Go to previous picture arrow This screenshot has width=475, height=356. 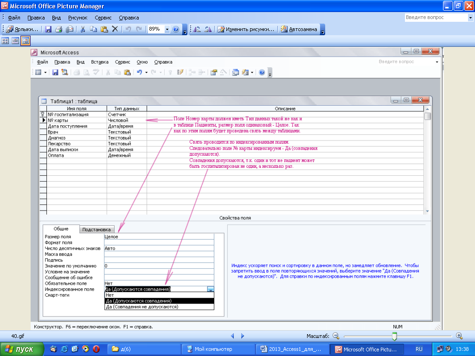[x=232, y=336]
